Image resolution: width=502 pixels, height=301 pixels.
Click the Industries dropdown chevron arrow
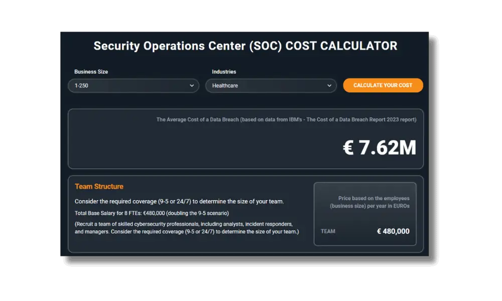pos(329,85)
